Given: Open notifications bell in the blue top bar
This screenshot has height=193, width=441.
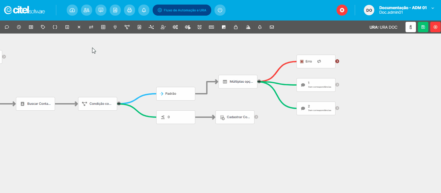Looking at the screenshot, I should pos(144,10).
